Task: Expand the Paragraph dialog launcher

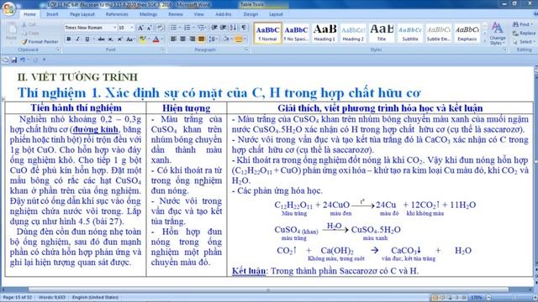Action: 246,50
